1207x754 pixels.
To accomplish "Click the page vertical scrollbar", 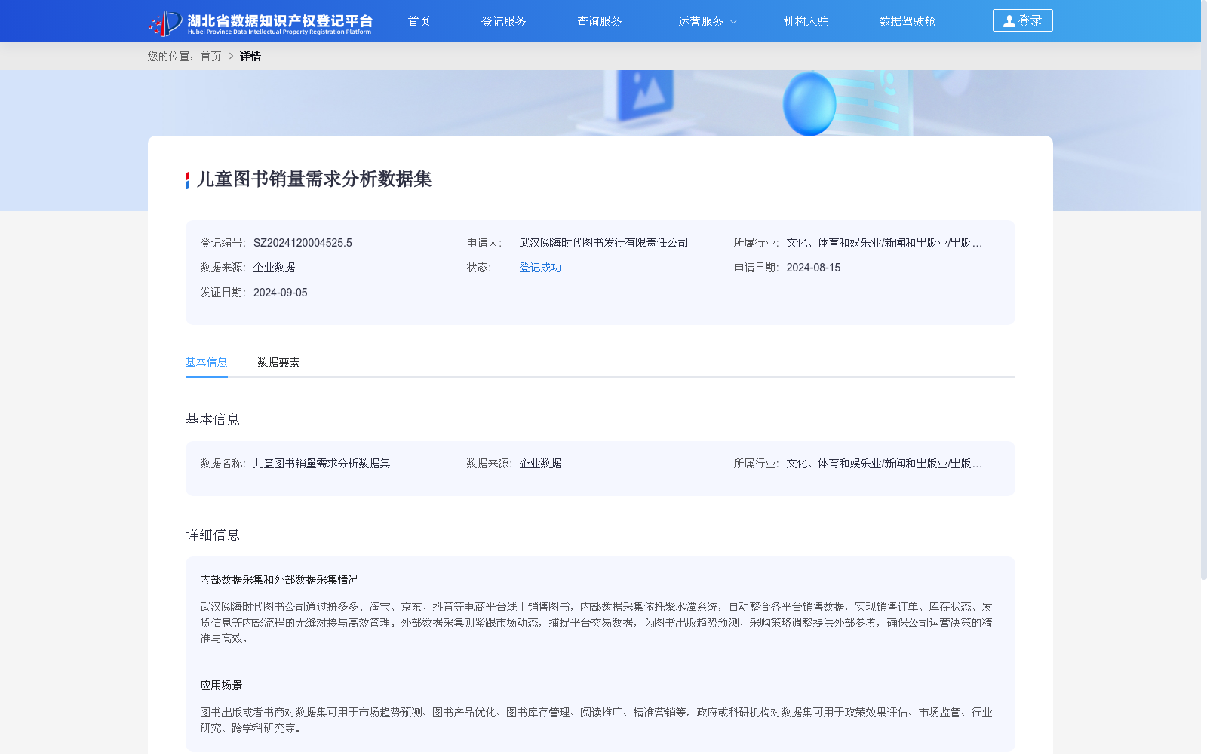I will [x=1203, y=290].
